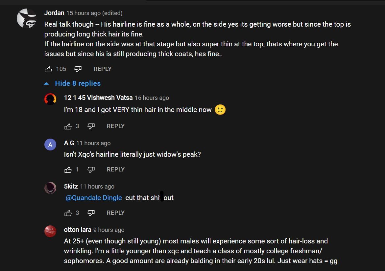Like 5kitz's reply
The image size is (385, 271).
(x=68, y=213)
